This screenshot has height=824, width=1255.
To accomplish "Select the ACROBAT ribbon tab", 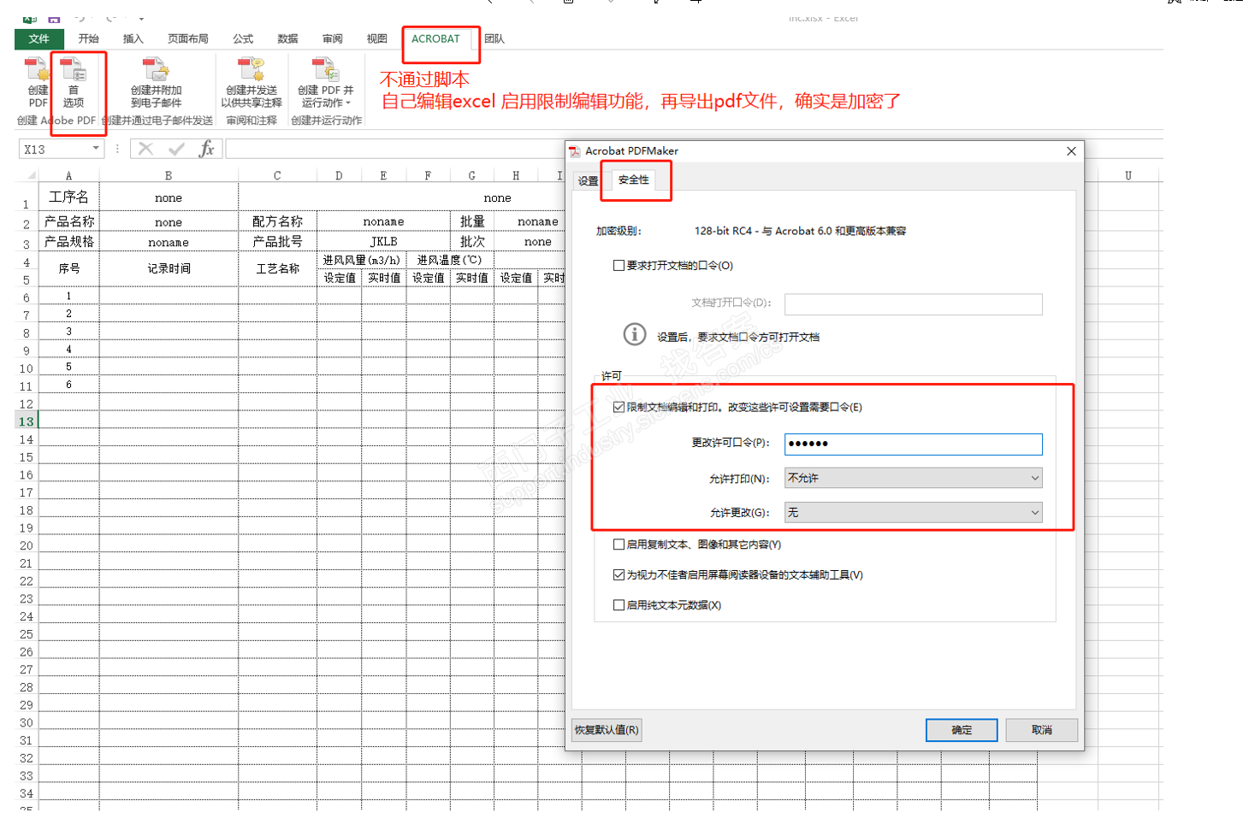I will pyautogui.click(x=435, y=38).
